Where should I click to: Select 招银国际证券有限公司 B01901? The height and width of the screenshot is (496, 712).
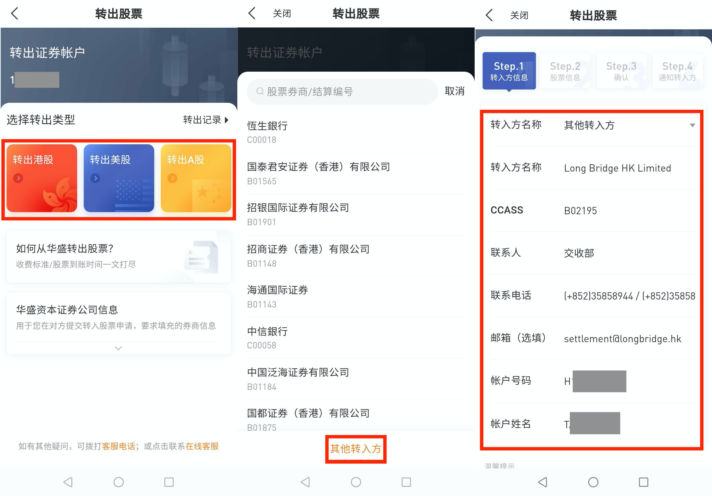click(356, 215)
